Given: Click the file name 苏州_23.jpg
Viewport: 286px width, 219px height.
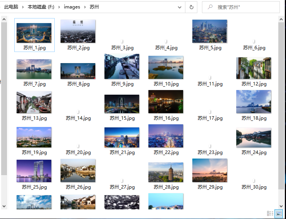Looking at the screenshot, I should (x=210, y=152).
